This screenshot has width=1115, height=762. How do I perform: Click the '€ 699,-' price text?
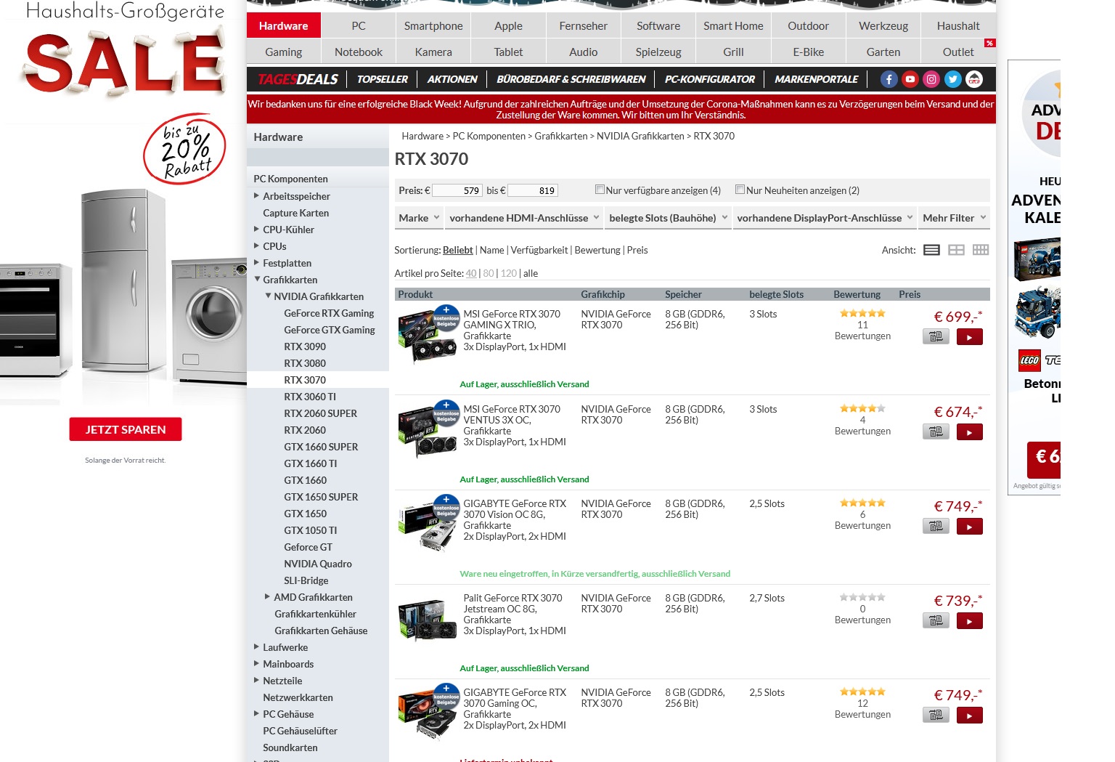957,317
